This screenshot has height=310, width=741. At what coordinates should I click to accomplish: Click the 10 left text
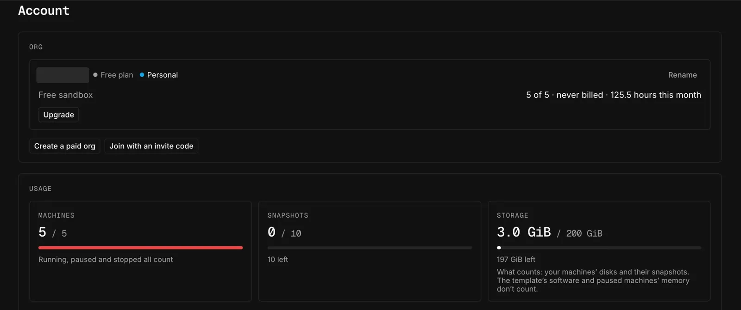(x=278, y=260)
